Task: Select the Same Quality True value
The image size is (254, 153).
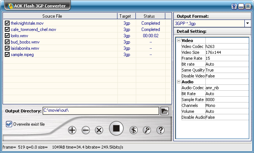Action: [x=227, y=70]
